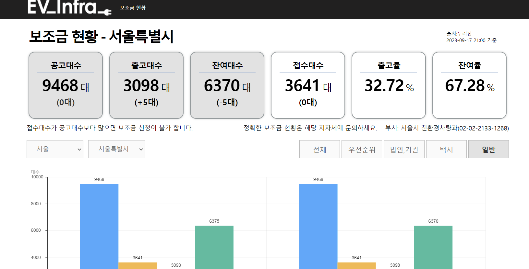Screen dimensions: 529x269
Task: Click the 보조금 현황 - 서울특별시 page title
Action: click(102, 36)
